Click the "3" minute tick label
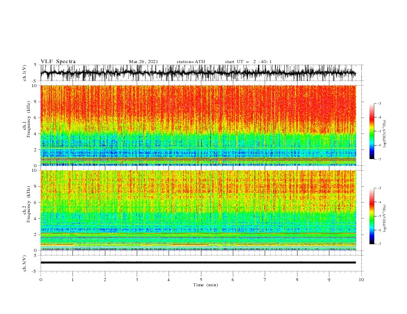The width and height of the screenshot is (407, 314). (137, 280)
